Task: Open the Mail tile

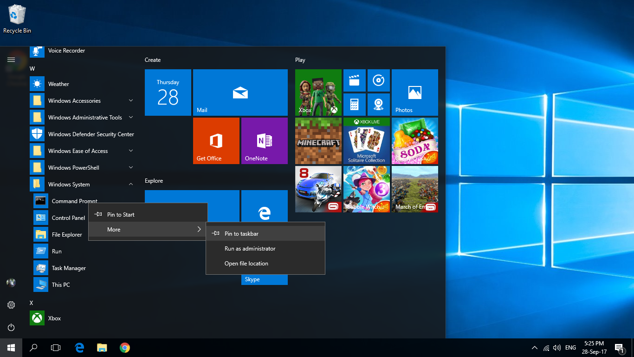Action: tap(240, 93)
